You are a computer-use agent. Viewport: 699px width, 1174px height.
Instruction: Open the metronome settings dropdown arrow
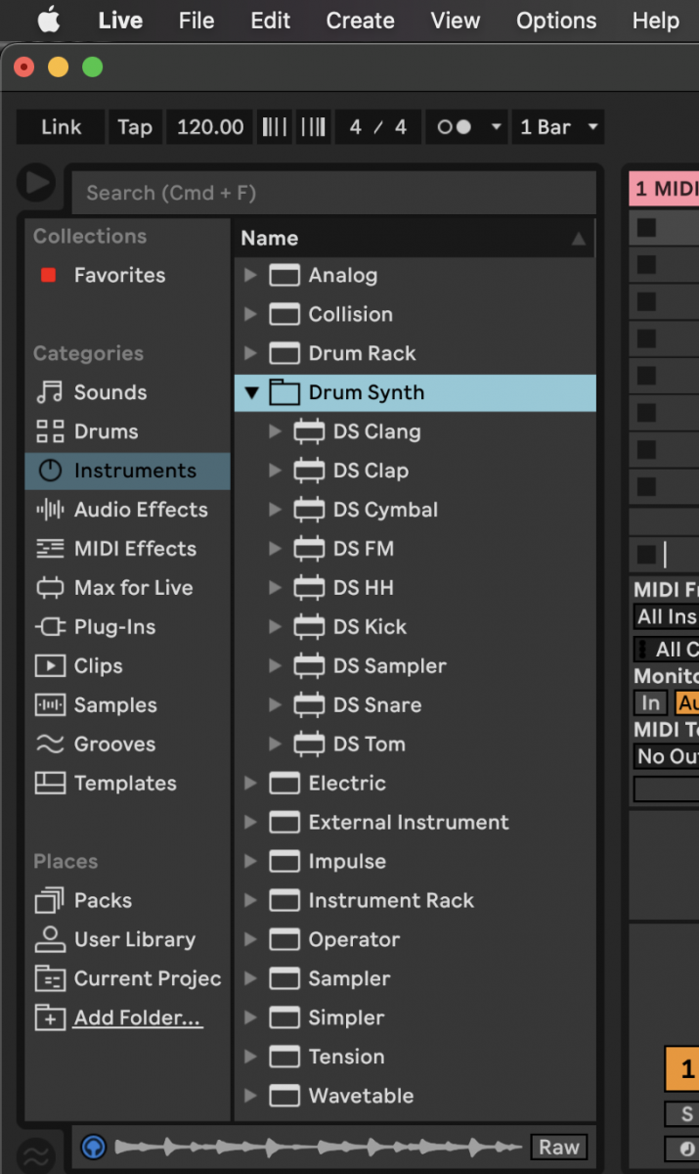pos(496,127)
